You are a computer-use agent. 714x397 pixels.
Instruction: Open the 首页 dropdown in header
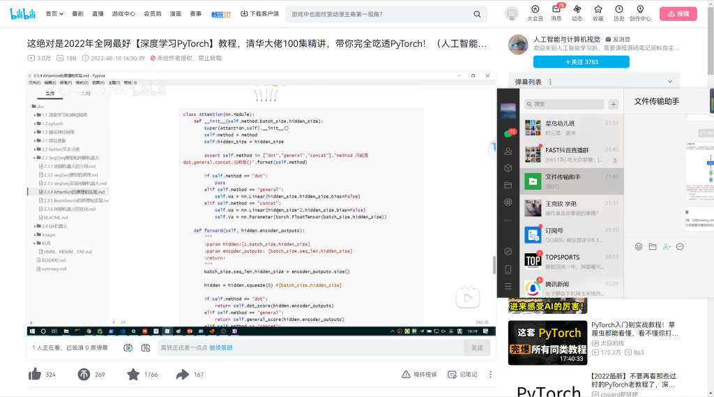[54, 14]
